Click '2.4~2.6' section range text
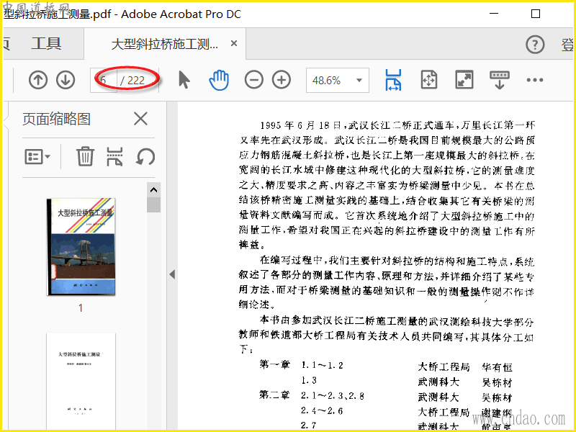 pyautogui.click(x=322, y=410)
